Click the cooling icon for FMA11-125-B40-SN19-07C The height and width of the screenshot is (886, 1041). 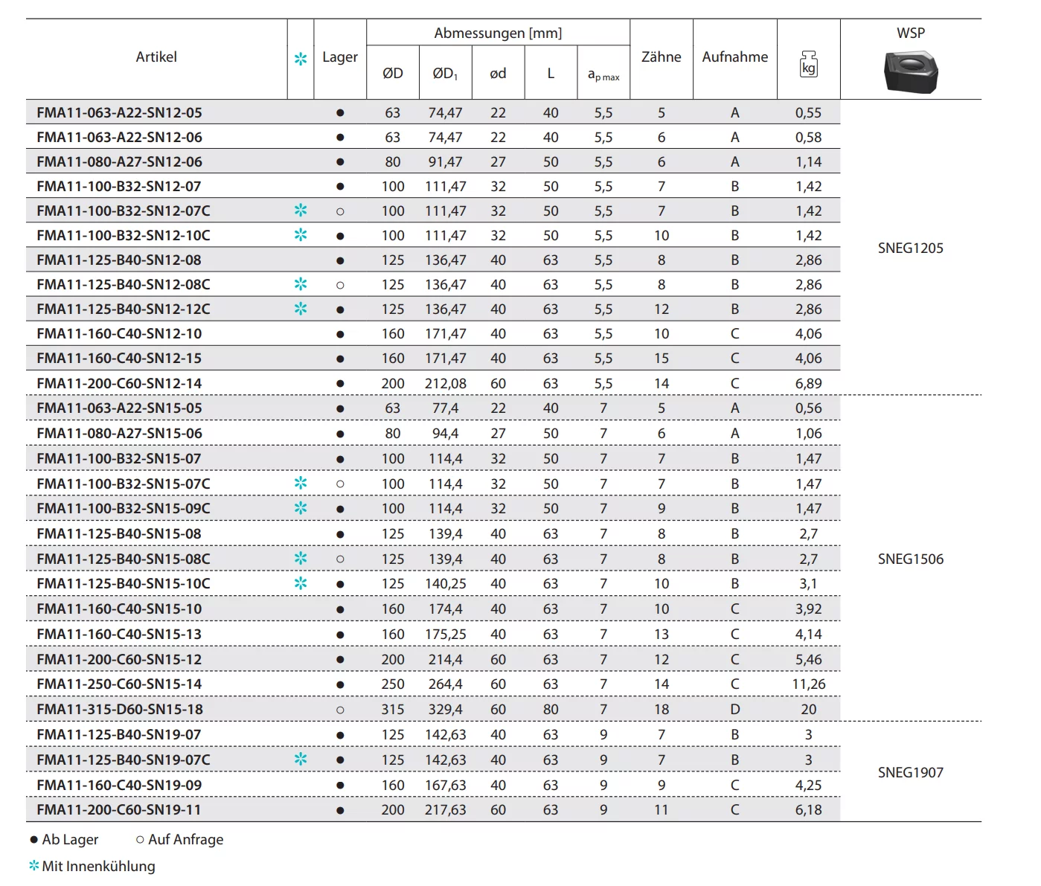pyautogui.click(x=301, y=760)
